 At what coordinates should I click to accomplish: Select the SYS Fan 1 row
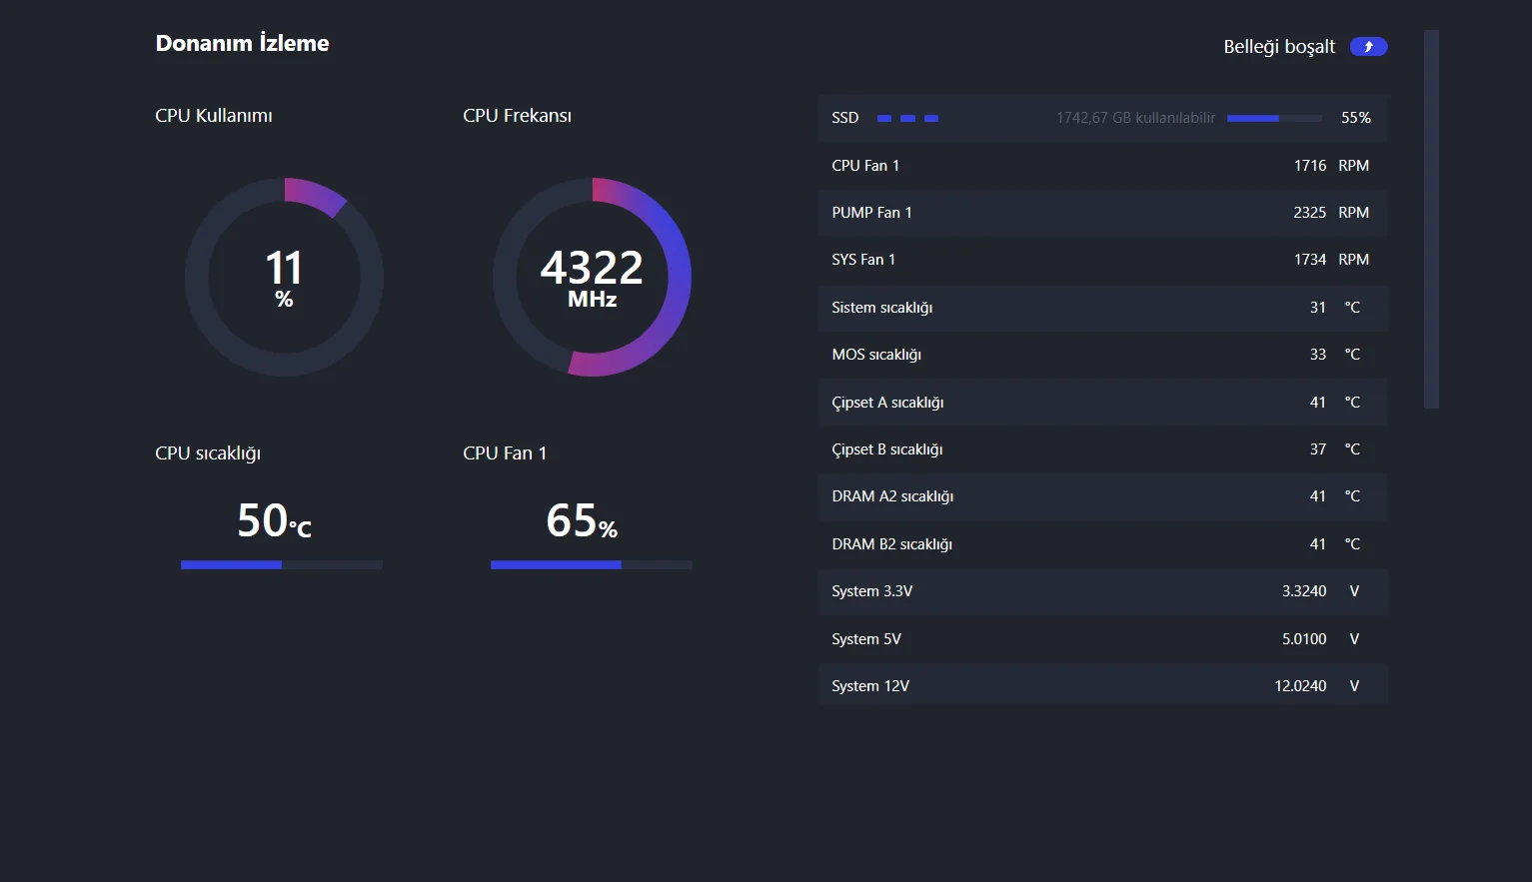pos(1101,260)
